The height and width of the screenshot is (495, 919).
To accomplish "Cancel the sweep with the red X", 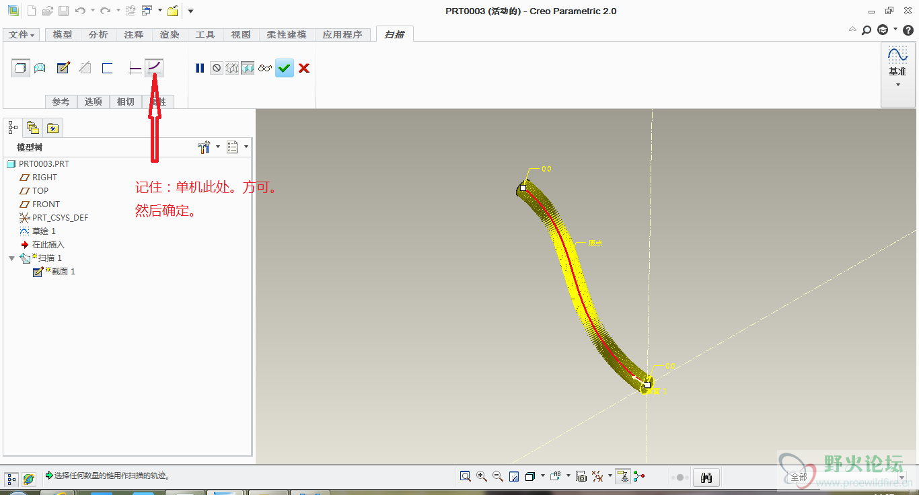I will click(304, 68).
